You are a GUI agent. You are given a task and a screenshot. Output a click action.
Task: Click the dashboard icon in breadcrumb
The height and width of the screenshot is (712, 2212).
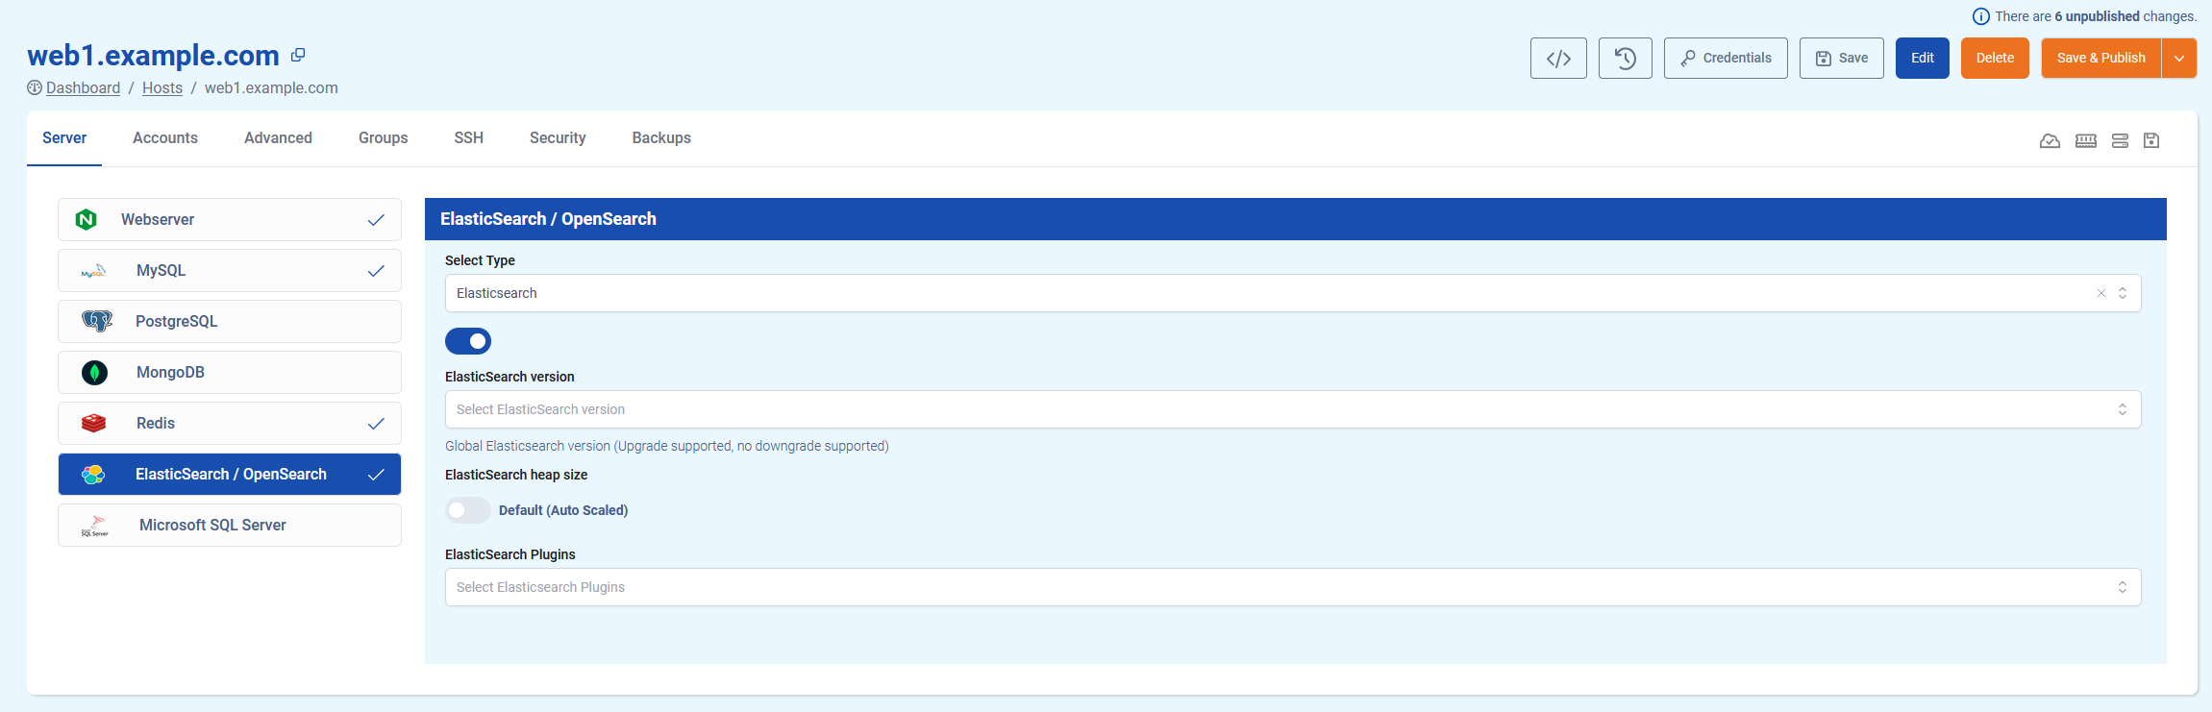click(35, 87)
